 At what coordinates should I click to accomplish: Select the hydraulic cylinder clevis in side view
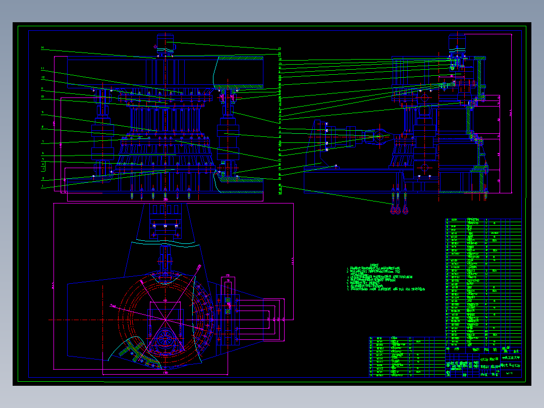(379, 136)
